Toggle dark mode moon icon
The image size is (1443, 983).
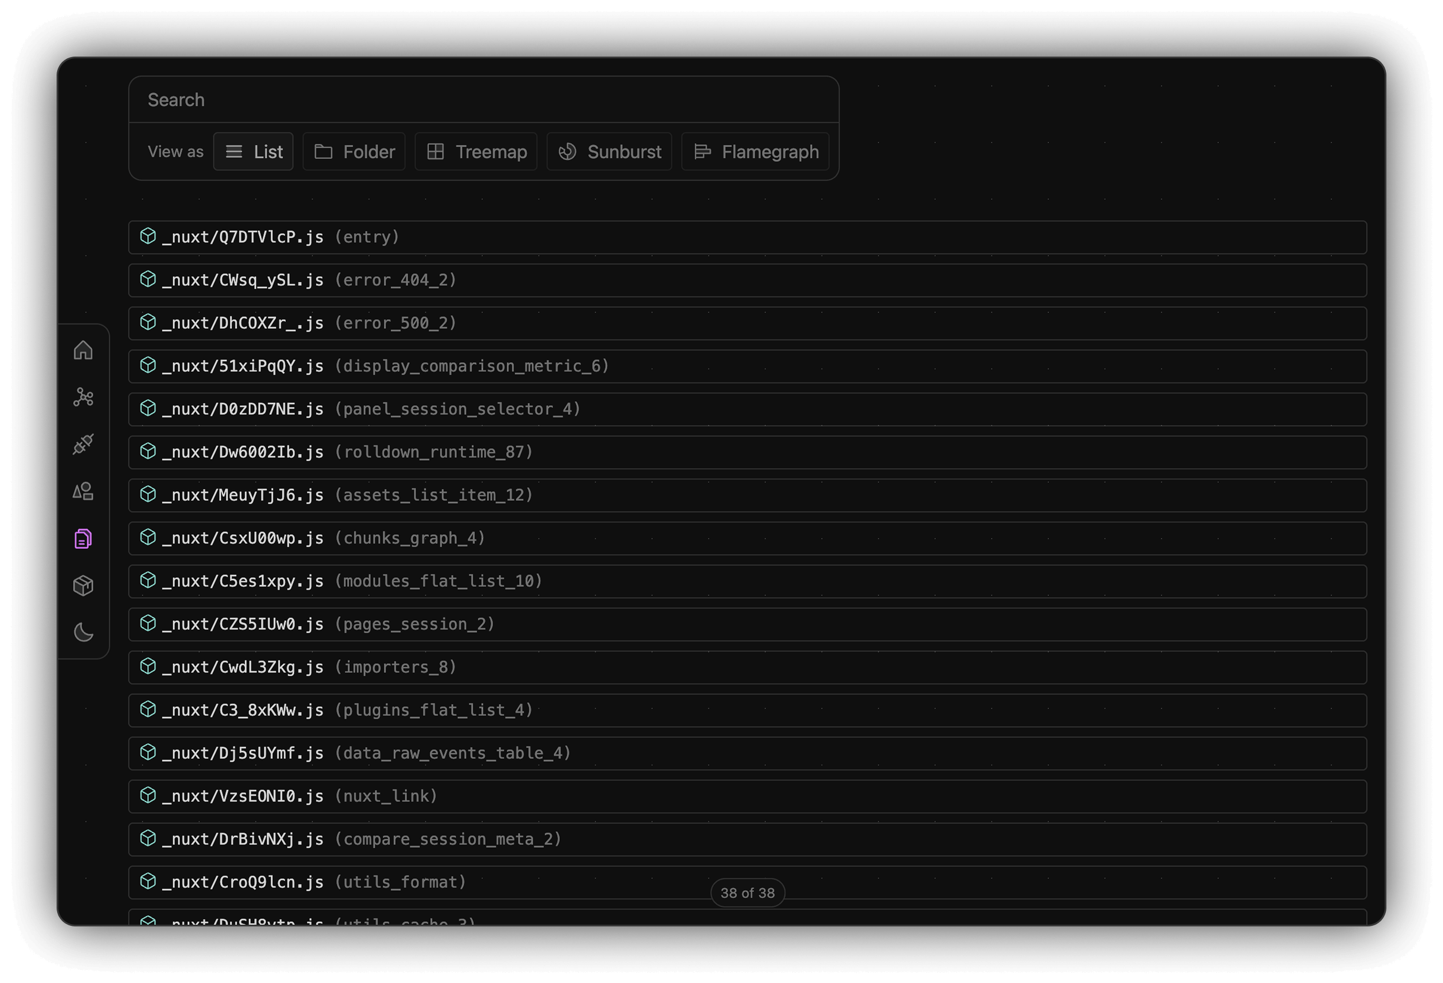pos(83,633)
